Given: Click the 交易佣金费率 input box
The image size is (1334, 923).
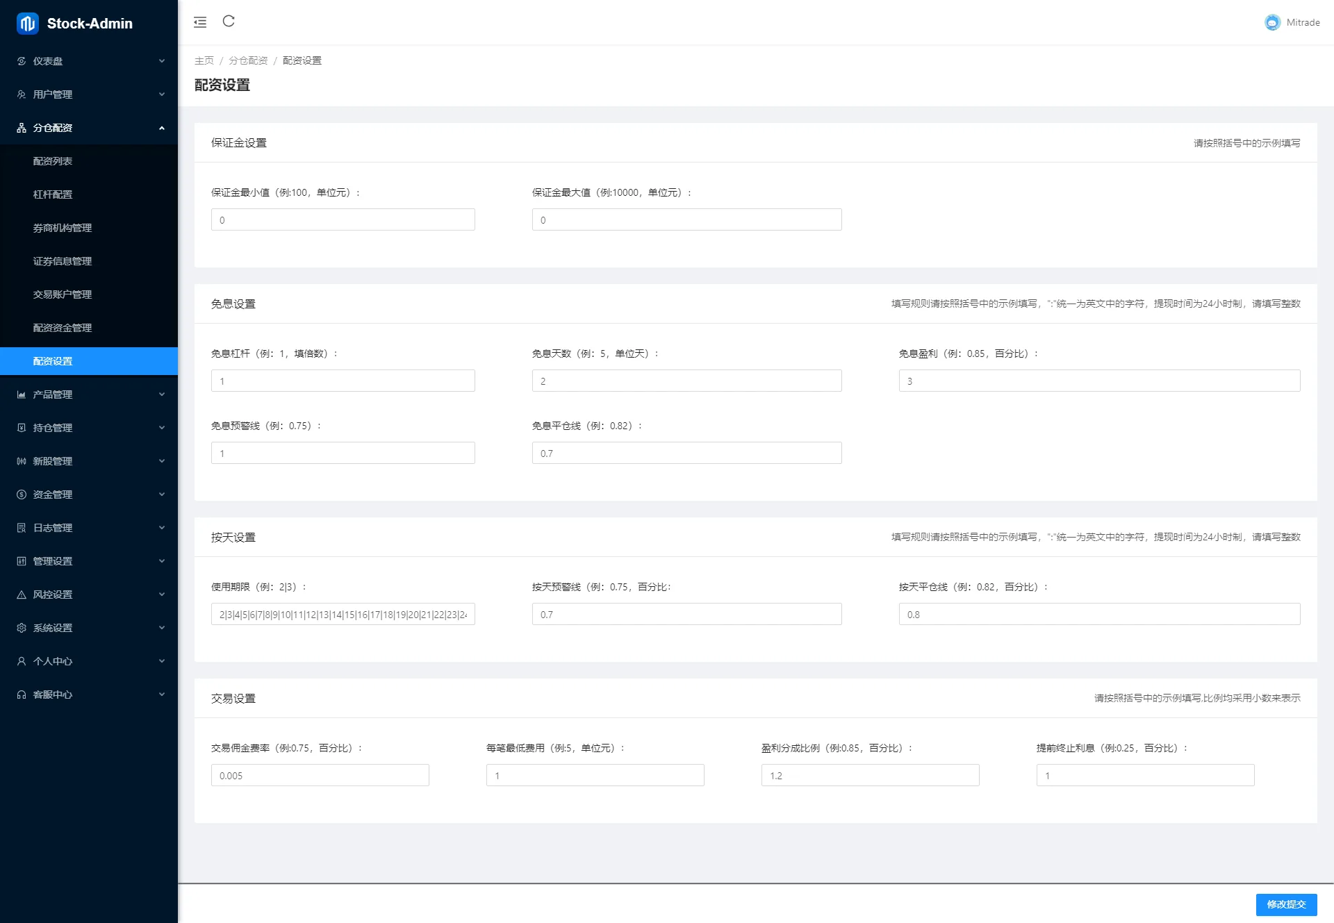Looking at the screenshot, I should coord(320,776).
